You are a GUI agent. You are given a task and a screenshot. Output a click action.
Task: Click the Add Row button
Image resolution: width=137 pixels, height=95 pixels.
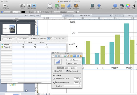click(9, 39)
